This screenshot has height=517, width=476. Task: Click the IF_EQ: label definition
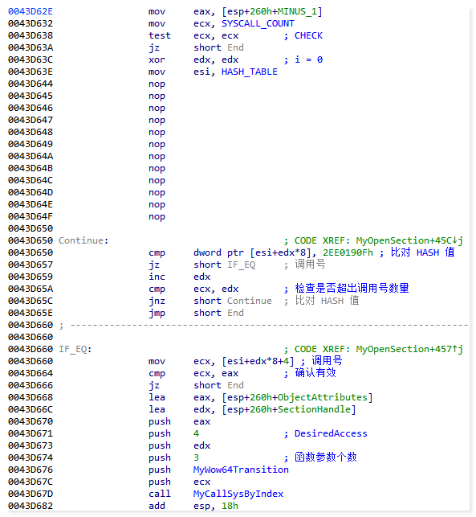click(x=75, y=349)
